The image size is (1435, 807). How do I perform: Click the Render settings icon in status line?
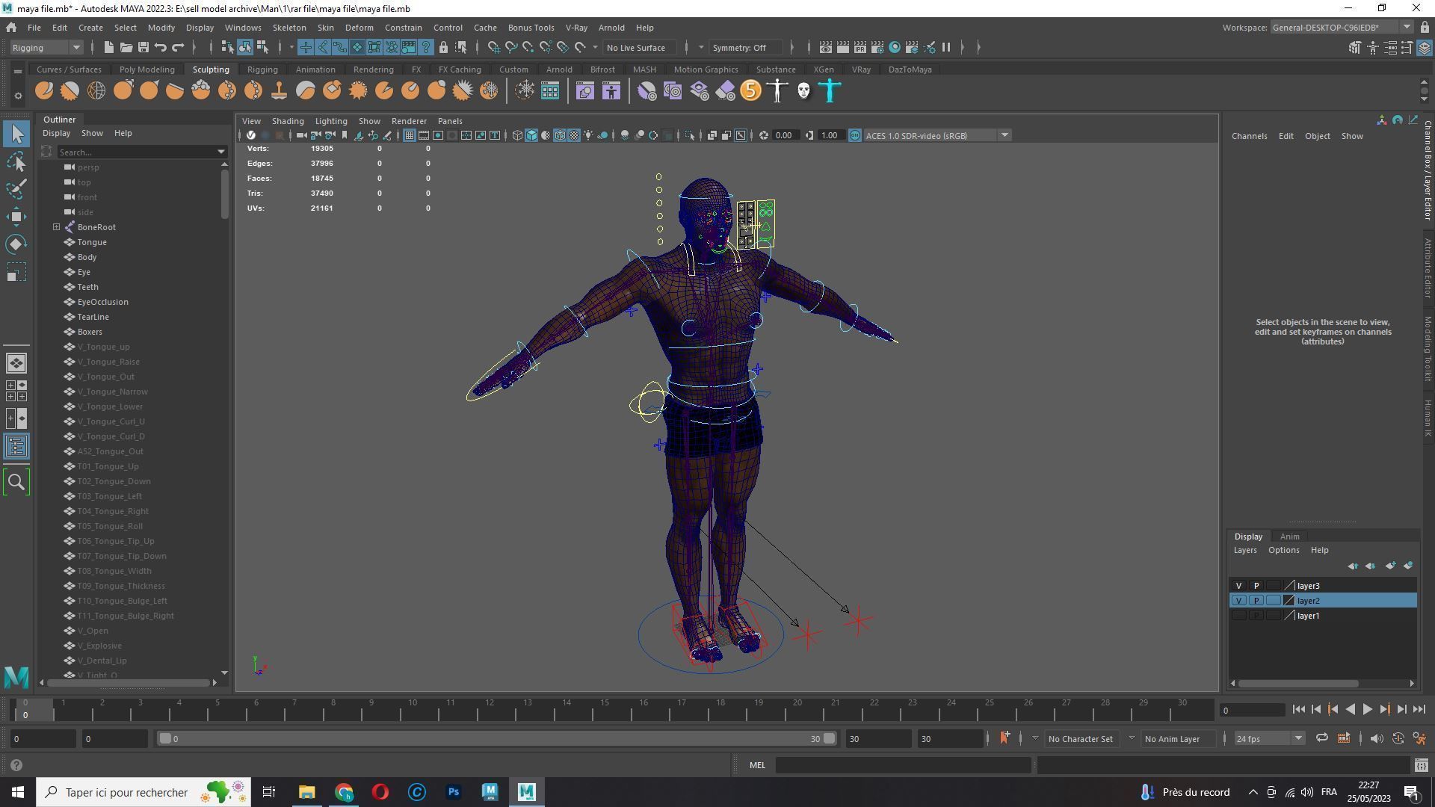pyautogui.click(x=877, y=47)
